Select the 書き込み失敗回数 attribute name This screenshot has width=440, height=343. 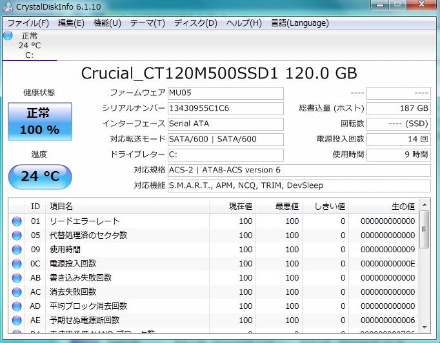coord(81,278)
